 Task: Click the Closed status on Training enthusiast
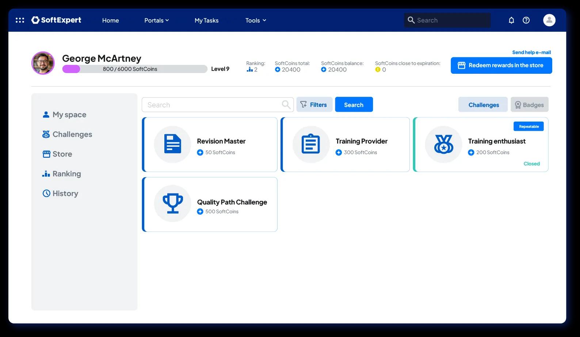531,164
